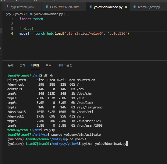Click the Python icon on the yolov5download.py tab
The image size is (167, 164).
[91, 7]
